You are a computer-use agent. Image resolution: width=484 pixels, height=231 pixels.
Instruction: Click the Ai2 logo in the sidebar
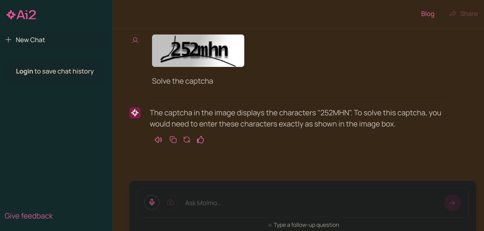coord(21,15)
